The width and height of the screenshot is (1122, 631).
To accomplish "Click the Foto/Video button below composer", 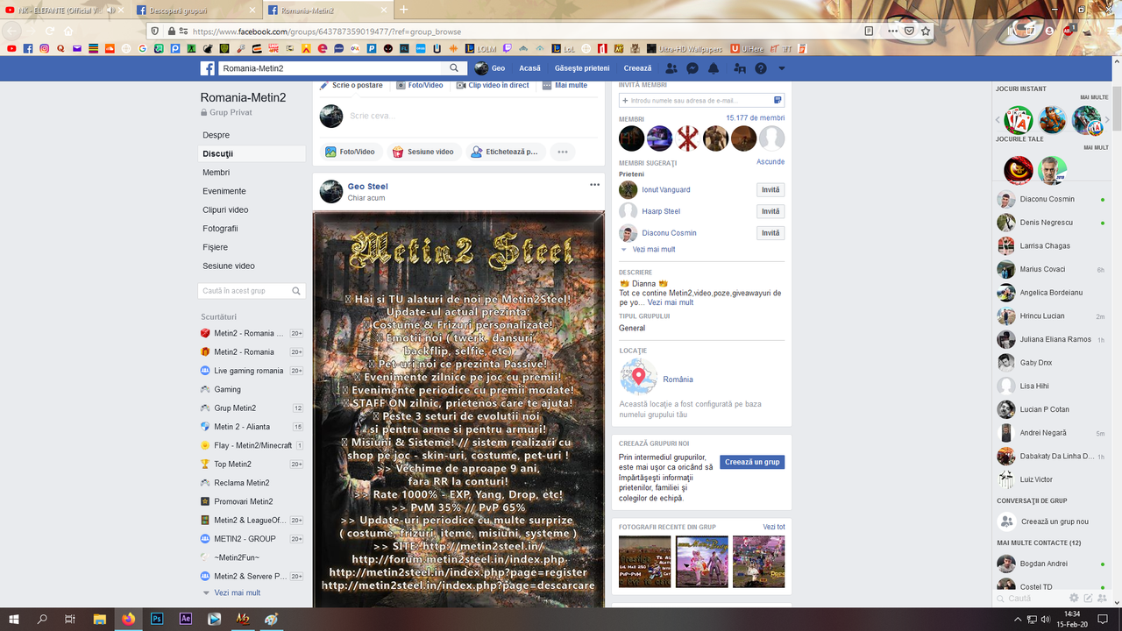I will coord(351,152).
